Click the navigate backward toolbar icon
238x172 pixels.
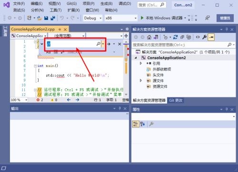[x=10, y=18]
